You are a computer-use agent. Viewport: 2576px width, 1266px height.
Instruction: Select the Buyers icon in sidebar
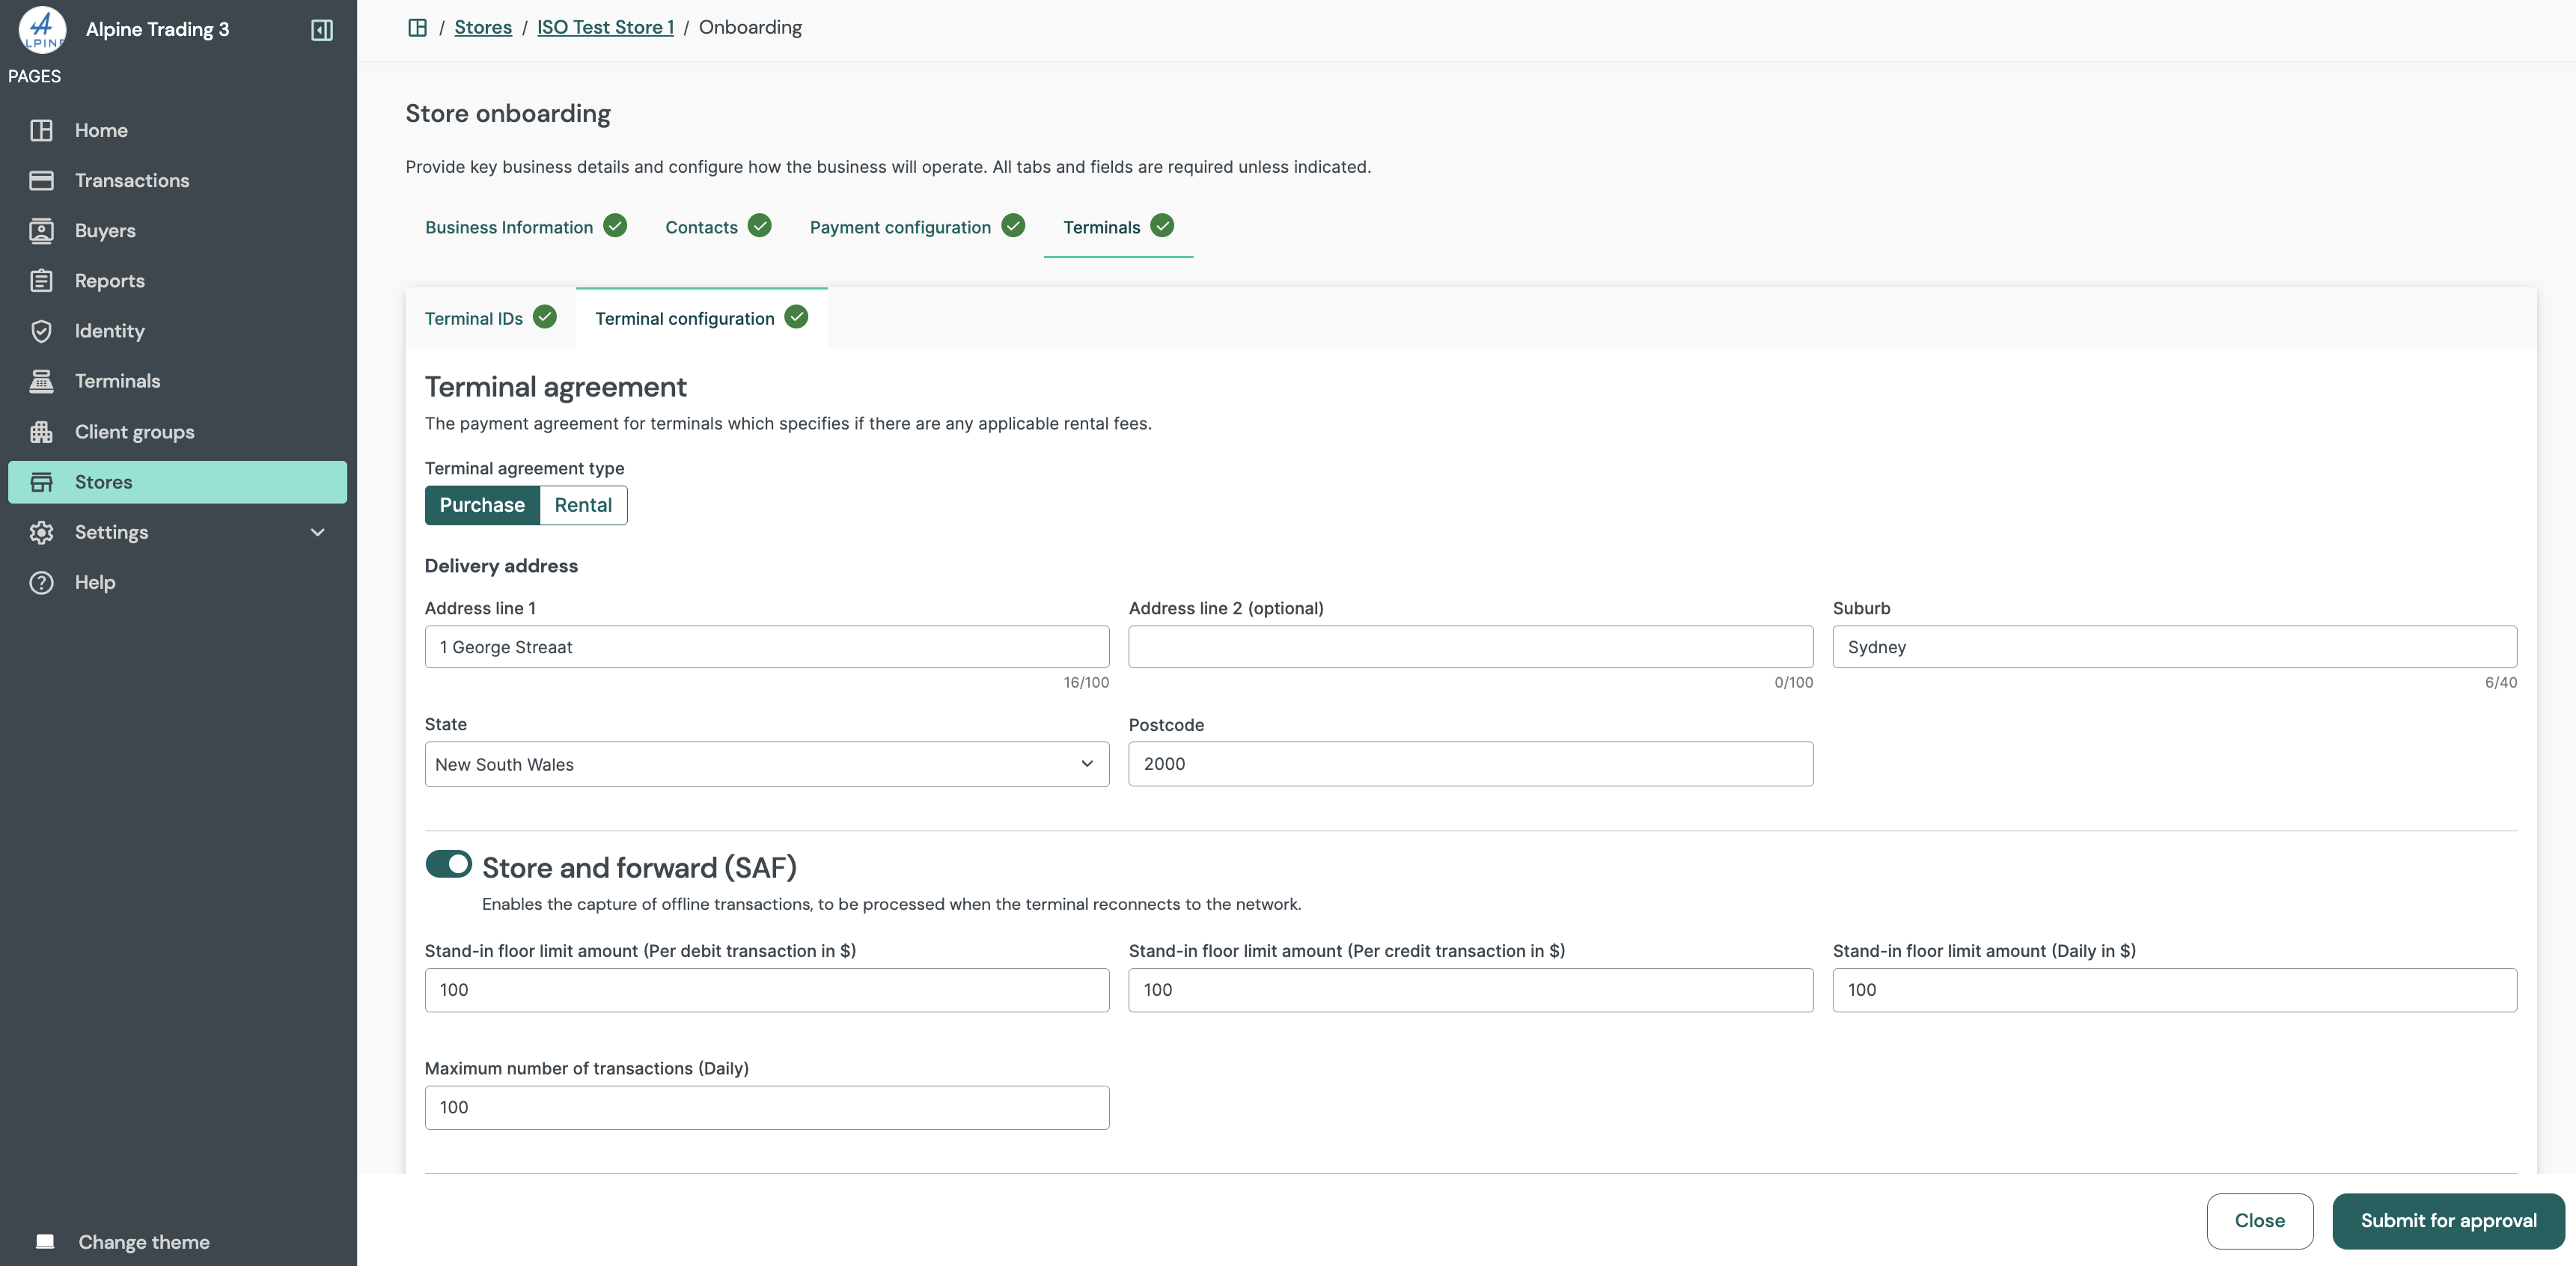[41, 230]
